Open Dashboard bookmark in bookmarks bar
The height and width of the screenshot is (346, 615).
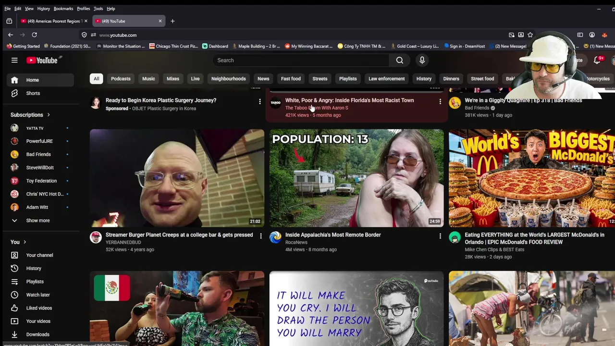coord(215,46)
